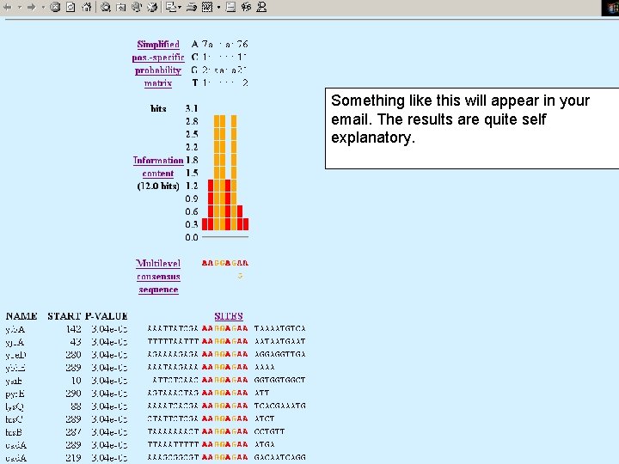Refresh the page using the Refresh icon

pos(70,7)
